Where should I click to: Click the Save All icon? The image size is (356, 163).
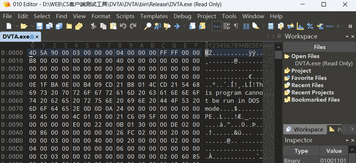59,26
